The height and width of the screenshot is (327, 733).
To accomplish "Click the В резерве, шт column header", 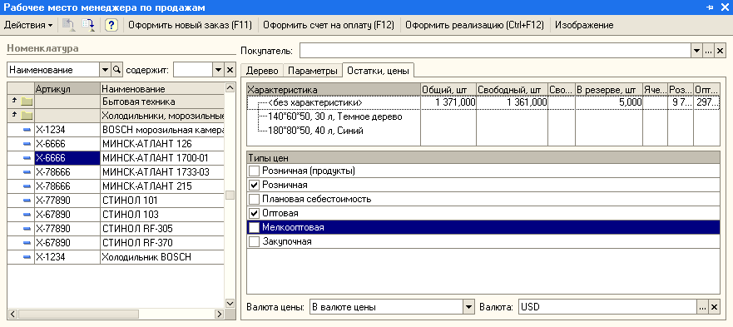I will [x=609, y=89].
